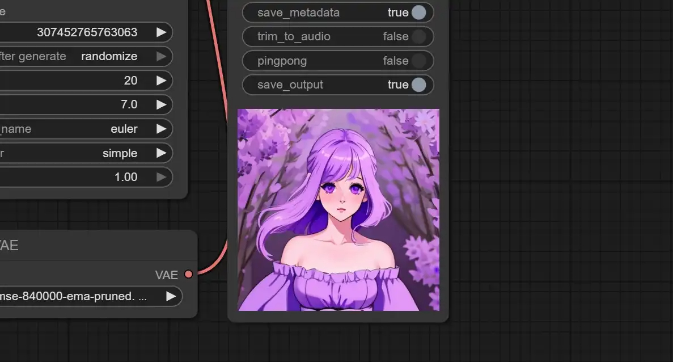This screenshot has height=362, width=673.
Task: Enable the trim_to_audio toggle
Action: [x=418, y=37]
